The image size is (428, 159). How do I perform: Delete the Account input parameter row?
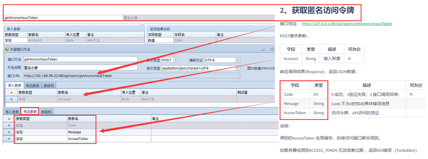pos(11,99)
